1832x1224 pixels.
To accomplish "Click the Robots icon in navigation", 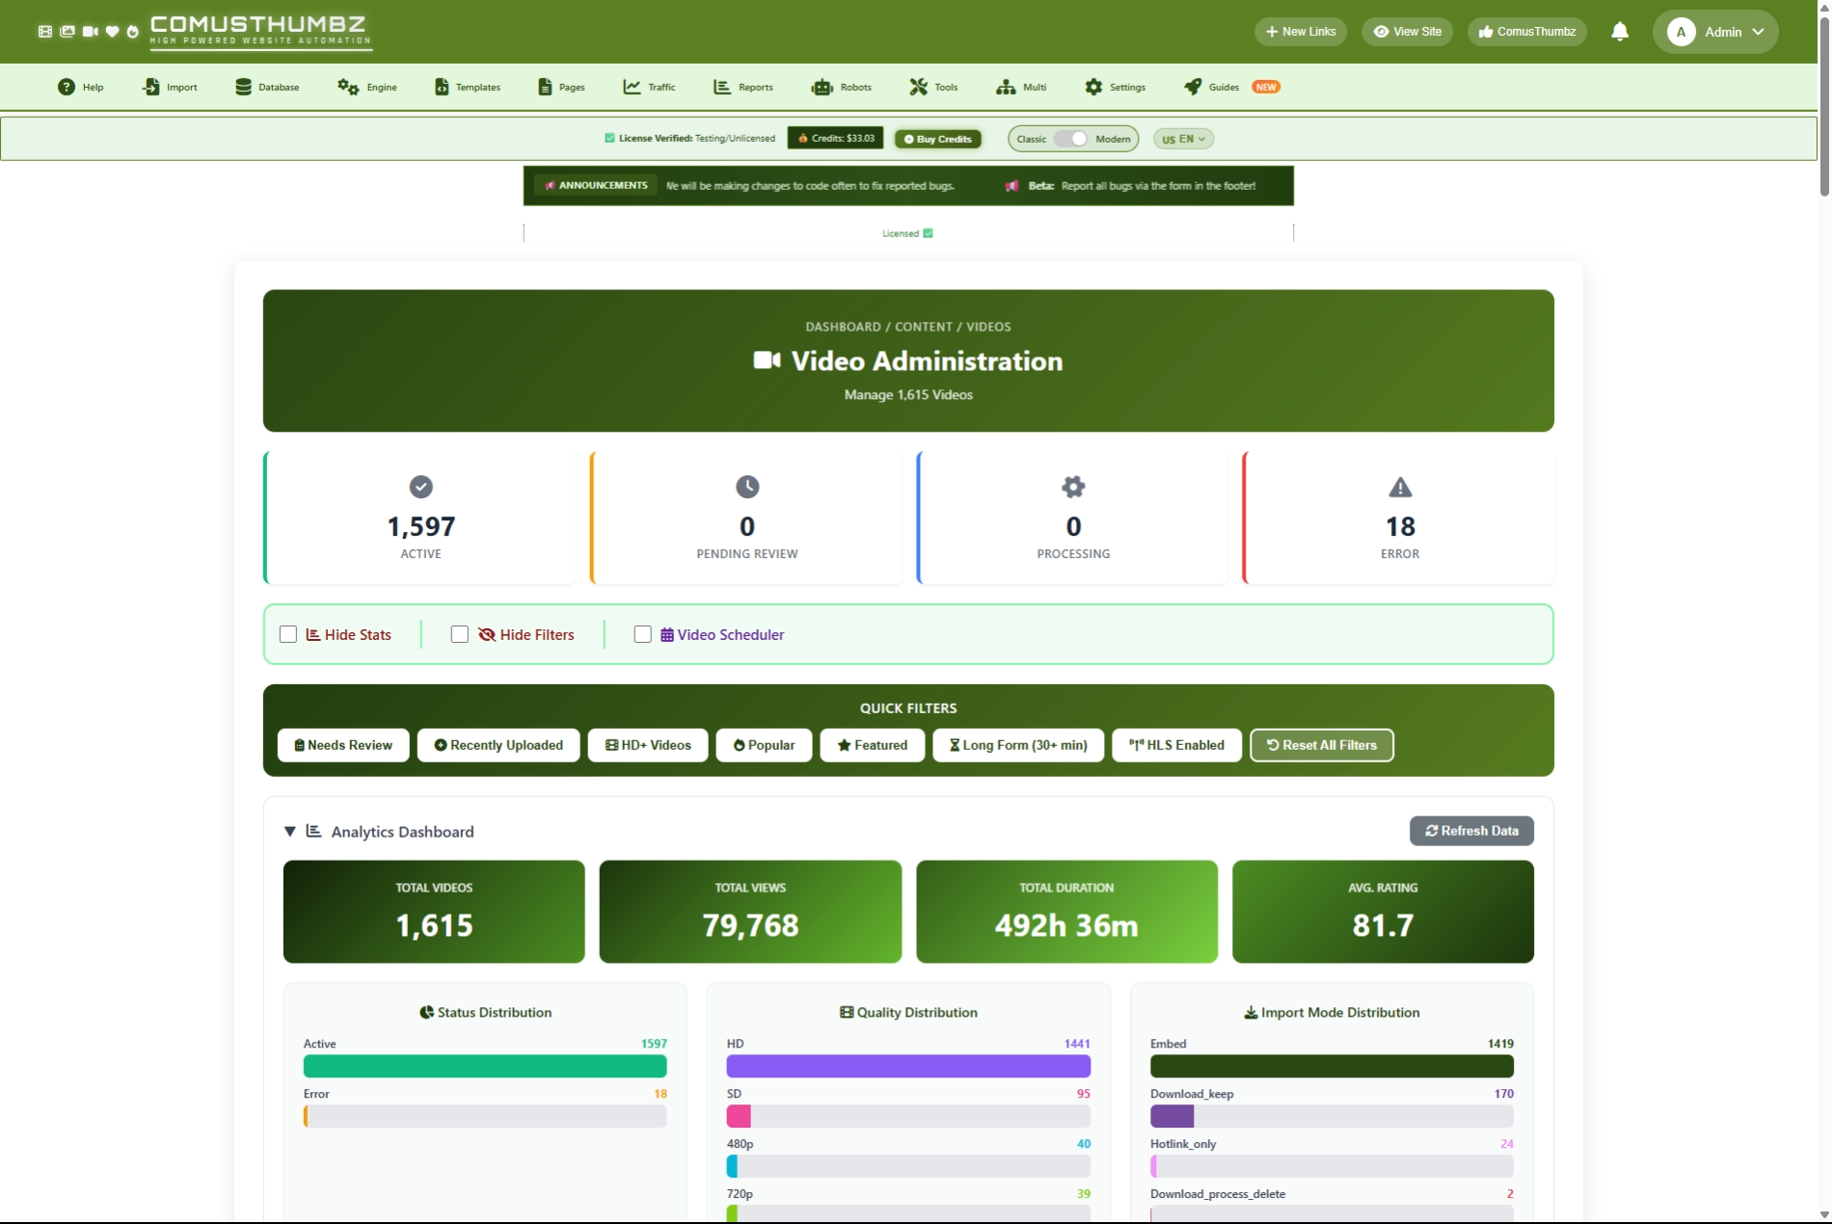I will pos(822,87).
